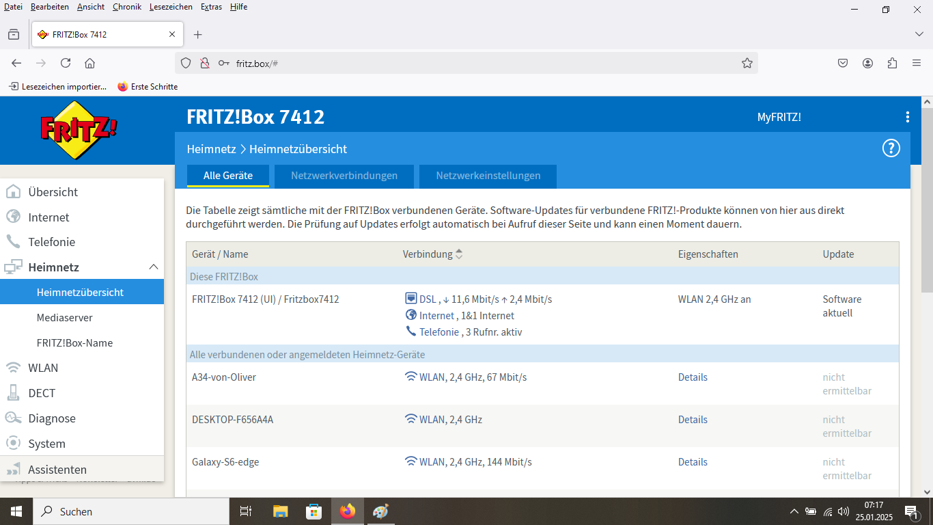Open Lesezeichen importieren bookmark
The height and width of the screenshot is (525, 933).
coord(57,87)
